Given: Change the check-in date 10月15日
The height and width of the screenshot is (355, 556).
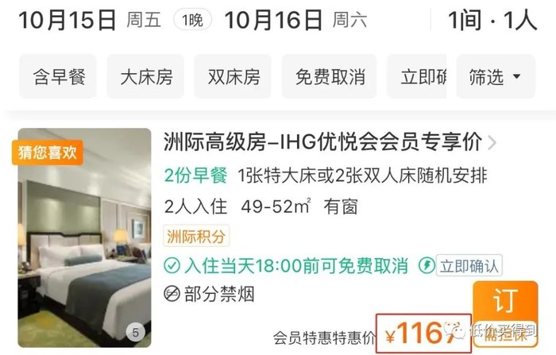Looking at the screenshot, I should click(x=68, y=20).
